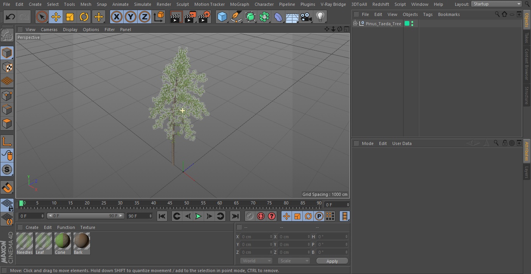Select the Bark material

coord(82,244)
